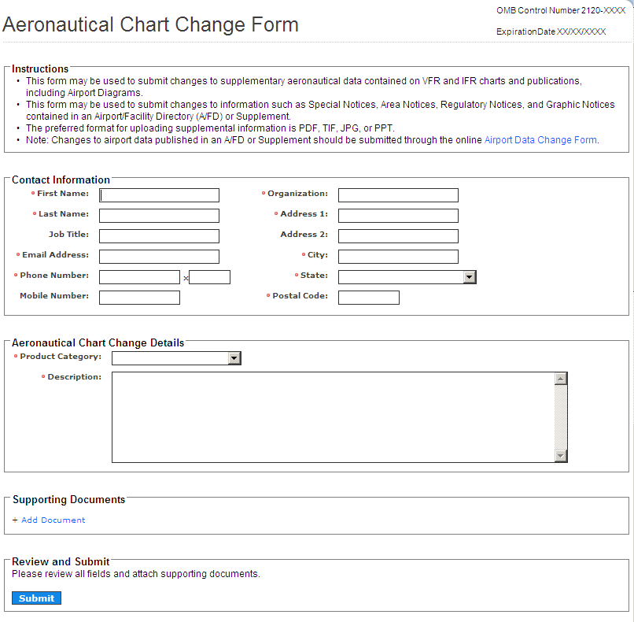The image size is (634, 622).
Task: Click the Organization text field
Action: click(x=398, y=195)
